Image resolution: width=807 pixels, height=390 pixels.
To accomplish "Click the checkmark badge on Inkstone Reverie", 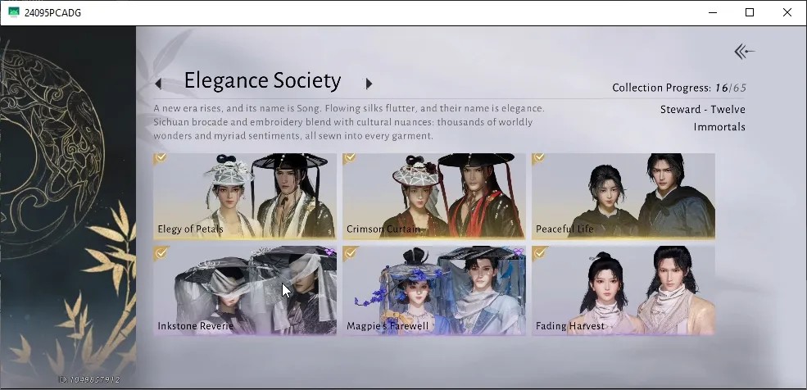I will click(x=161, y=252).
